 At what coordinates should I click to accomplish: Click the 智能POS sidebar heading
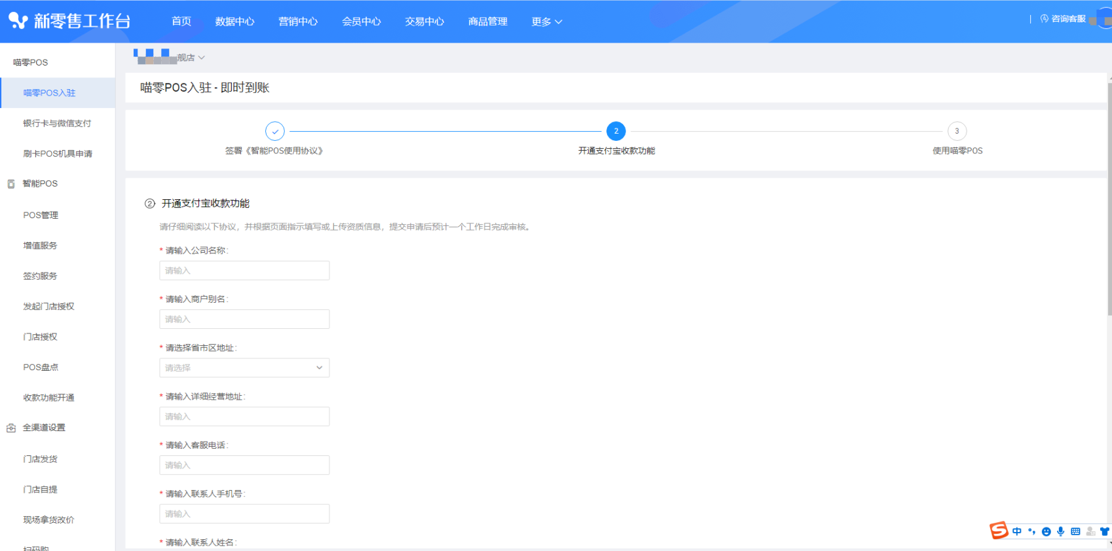pyautogui.click(x=40, y=183)
